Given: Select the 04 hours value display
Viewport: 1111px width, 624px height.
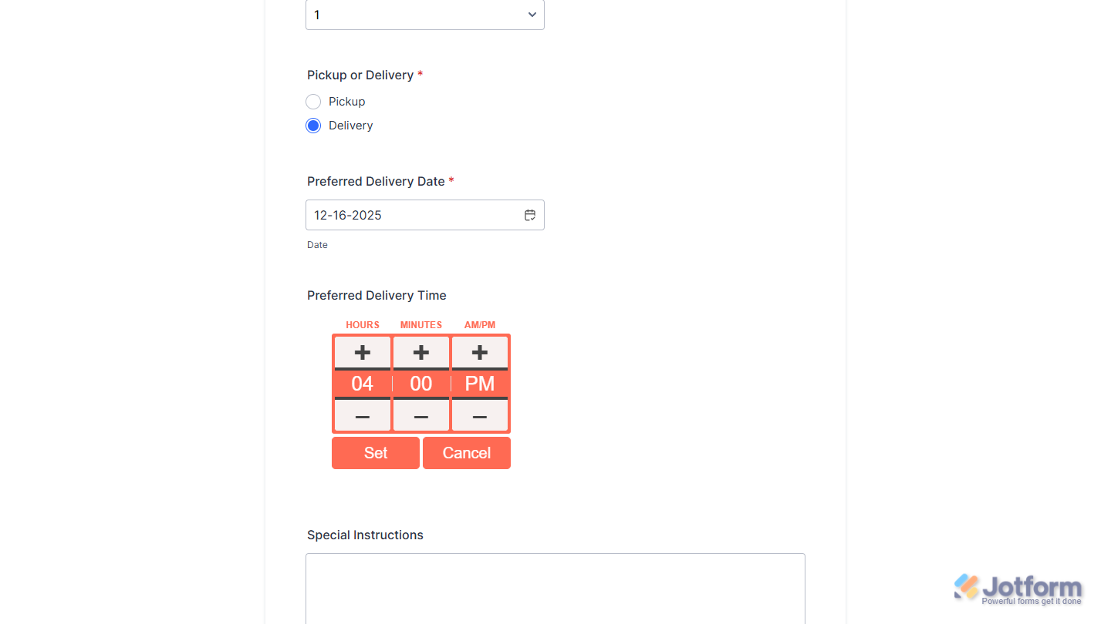Looking at the screenshot, I should tap(362, 384).
